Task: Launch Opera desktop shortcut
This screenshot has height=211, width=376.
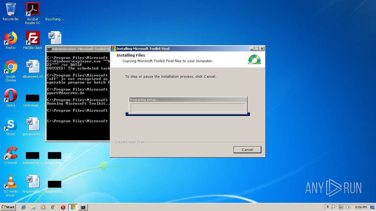Action: [x=11, y=98]
